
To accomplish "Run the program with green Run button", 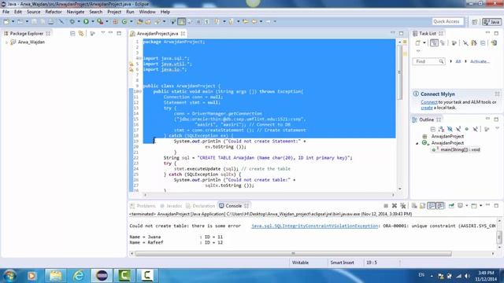I will click(86, 21).
